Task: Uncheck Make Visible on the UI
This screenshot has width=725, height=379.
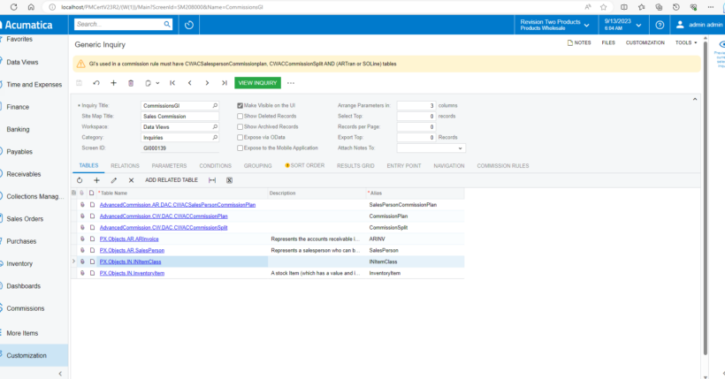Action: [x=240, y=106]
